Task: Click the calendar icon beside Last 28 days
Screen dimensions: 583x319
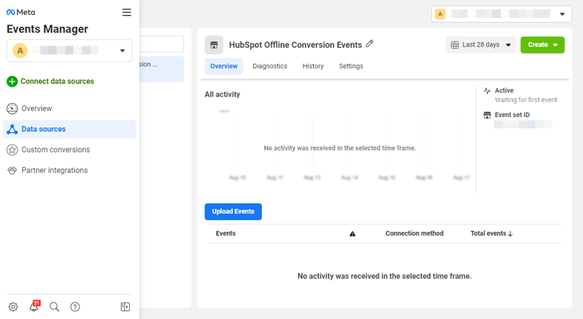Action: click(x=455, y=45)
